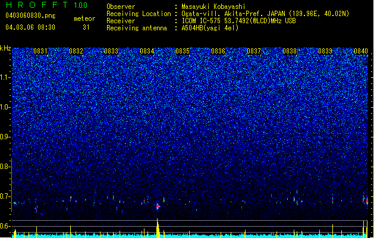Click the 0836 time marker
Image resolution: width=374 pixels, height=238 pixels.
[x=218, y=51]
